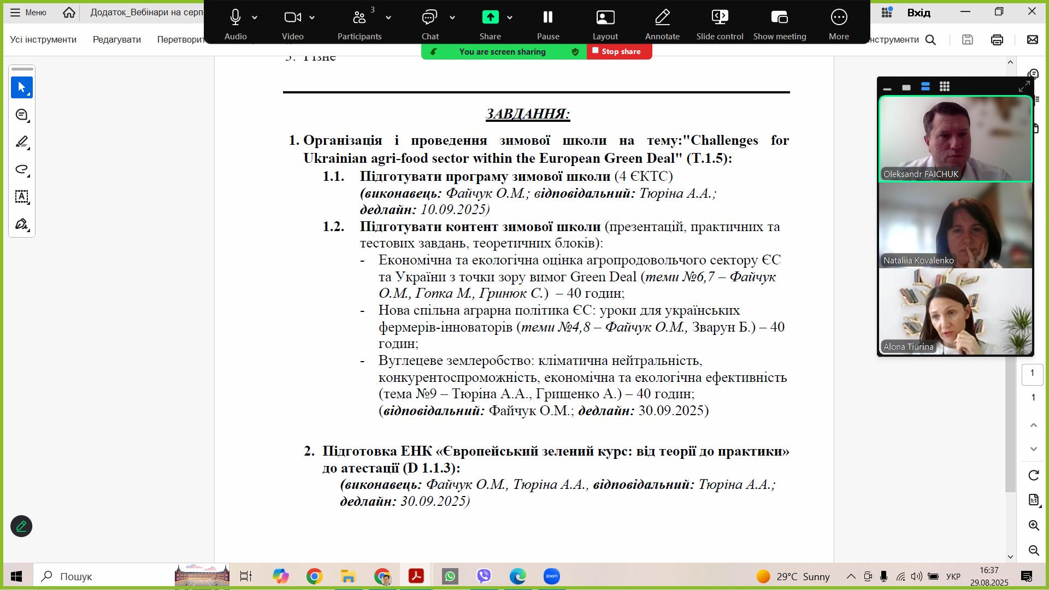
Task: Show hidden system tray icons
Action: (851, 576)
